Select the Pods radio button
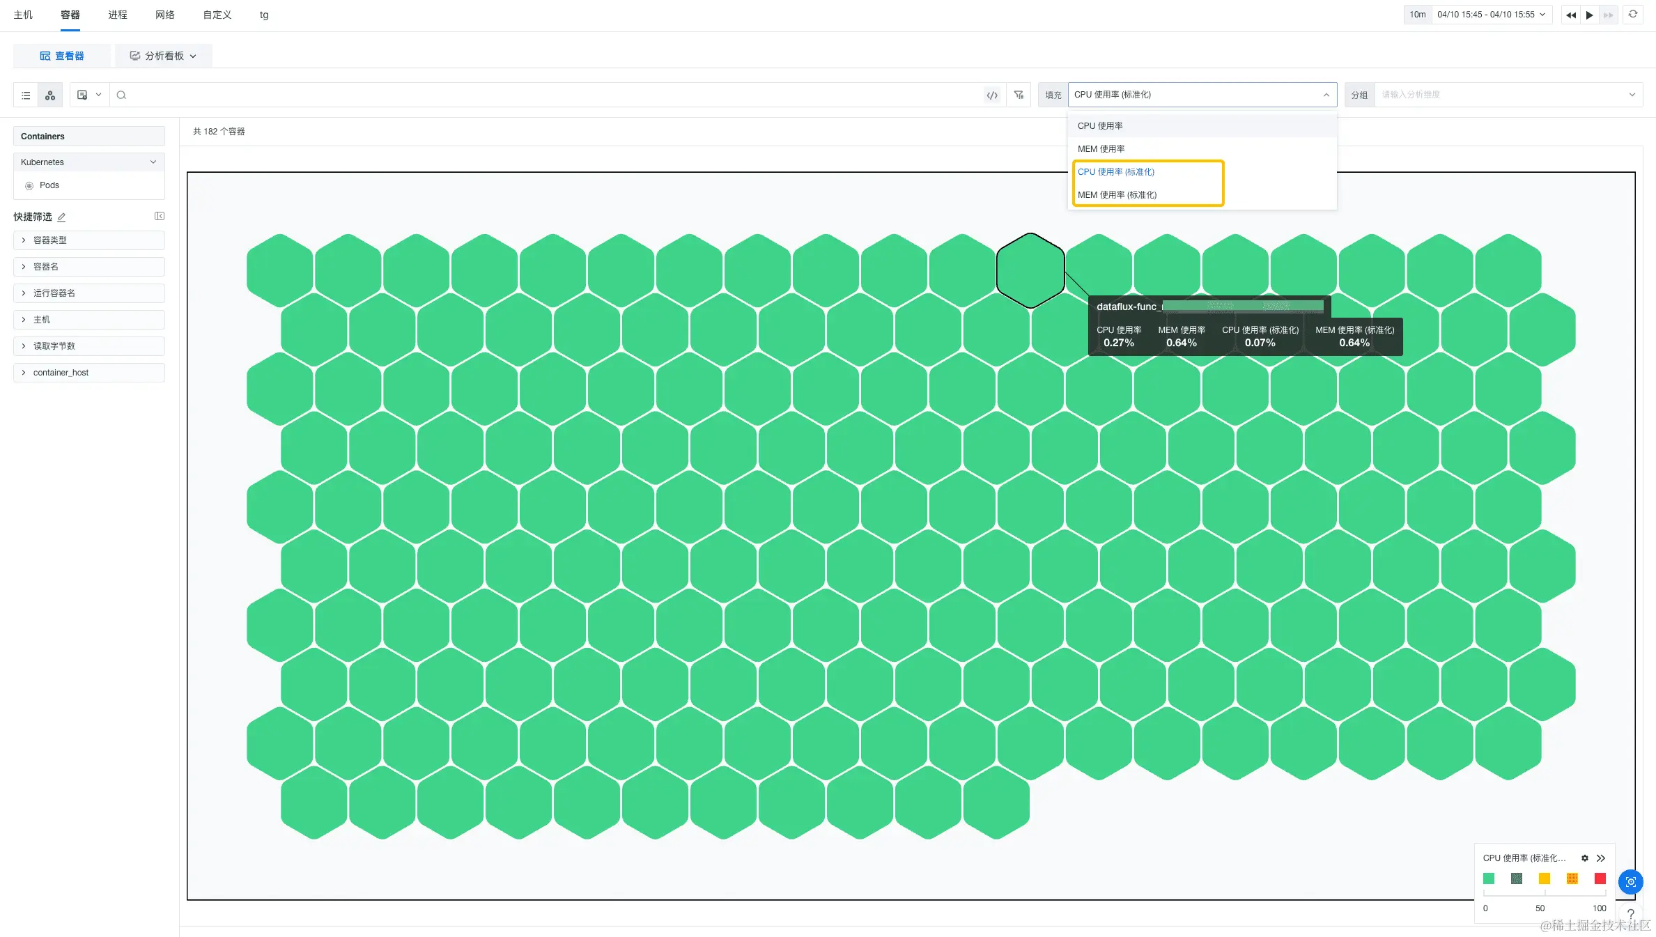This screenshot has width=1656, height=937. 29,186
